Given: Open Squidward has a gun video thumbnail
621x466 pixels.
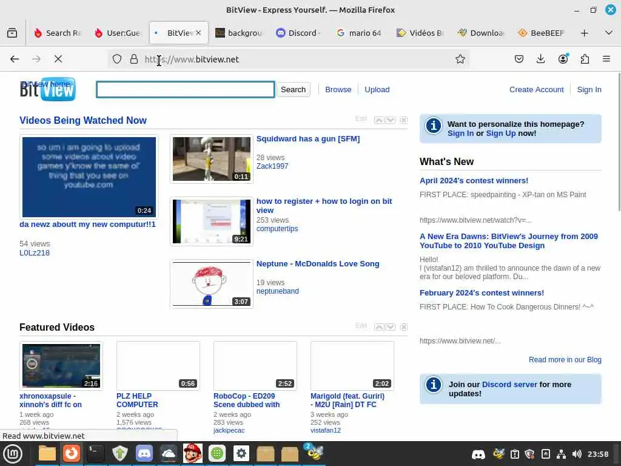Looking at the screenshot, I should [212, 159].
